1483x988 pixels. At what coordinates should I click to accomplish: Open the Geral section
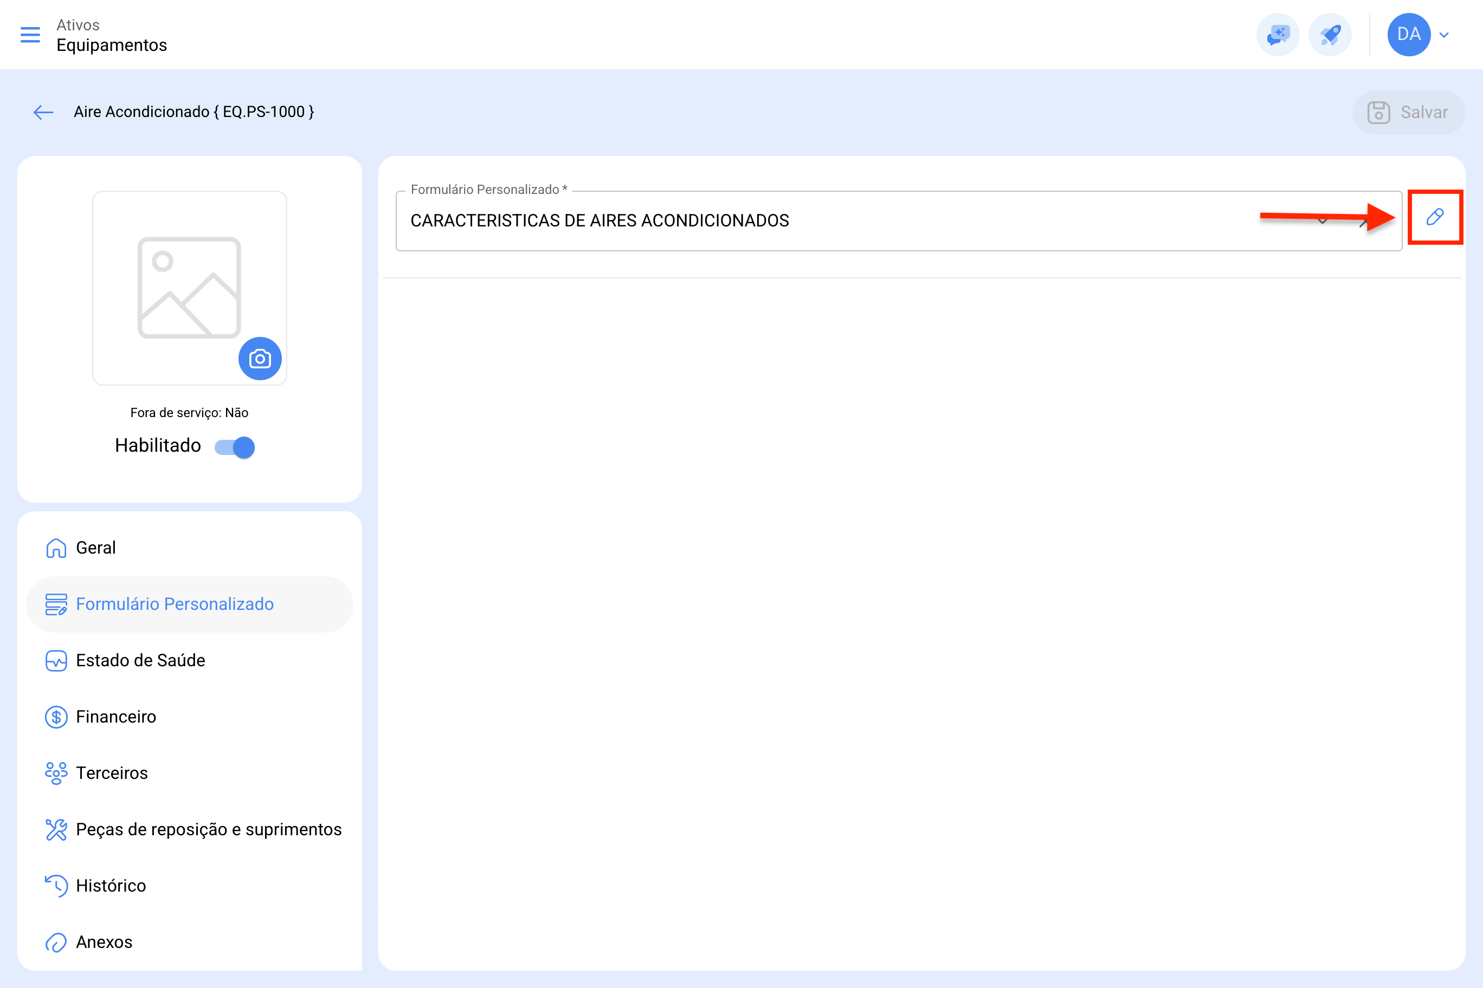point(189,548)
